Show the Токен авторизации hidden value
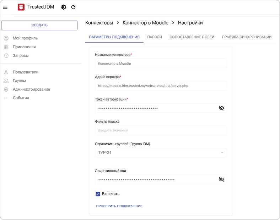 point(221,108)
